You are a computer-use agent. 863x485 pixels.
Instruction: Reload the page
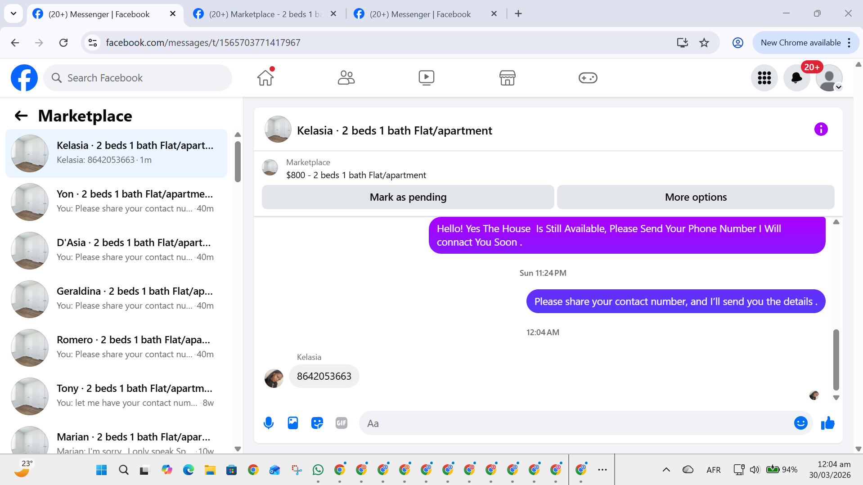(63, 43)
